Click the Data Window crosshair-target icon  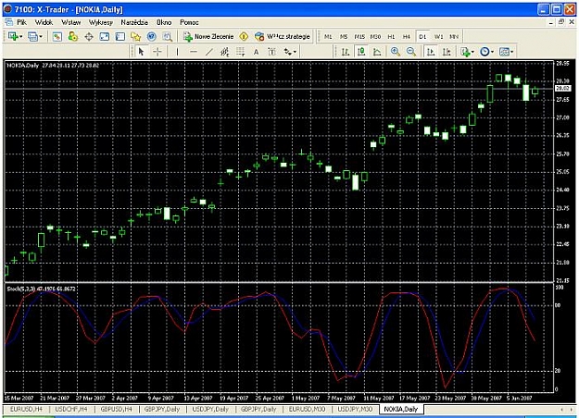coord(89,36)
